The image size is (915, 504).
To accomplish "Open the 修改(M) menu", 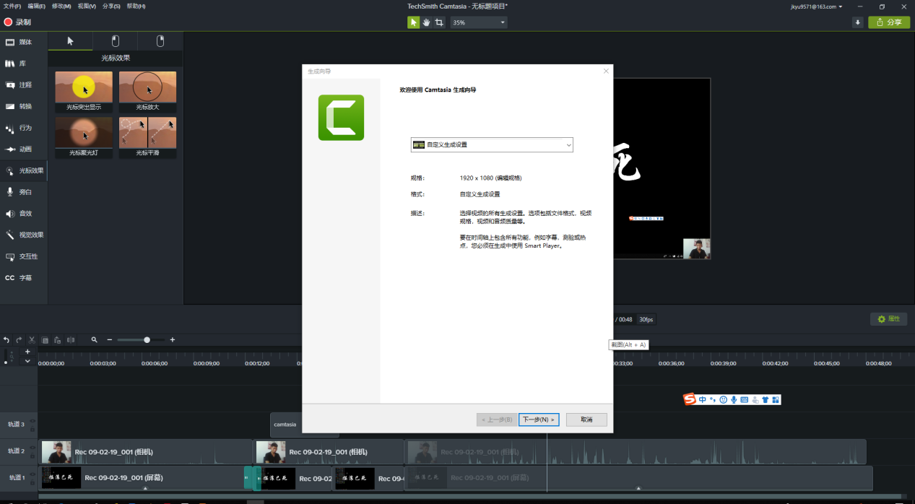I will (x=61, y=6).
